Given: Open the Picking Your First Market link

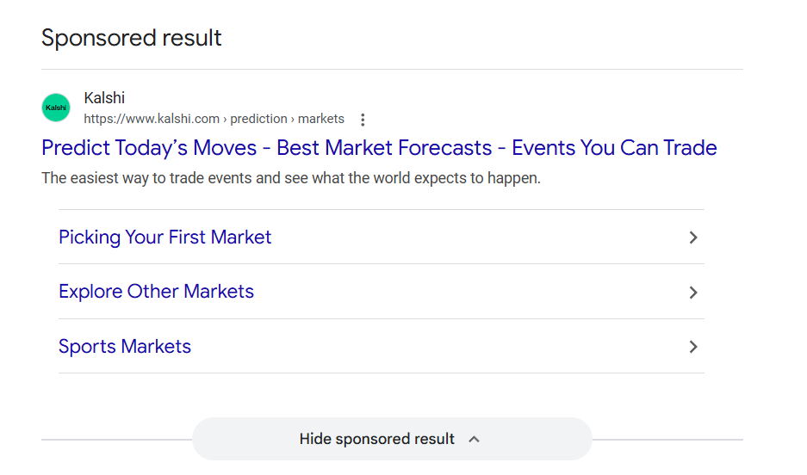Looking at the screenshot, I should click(x=165, y=237).
